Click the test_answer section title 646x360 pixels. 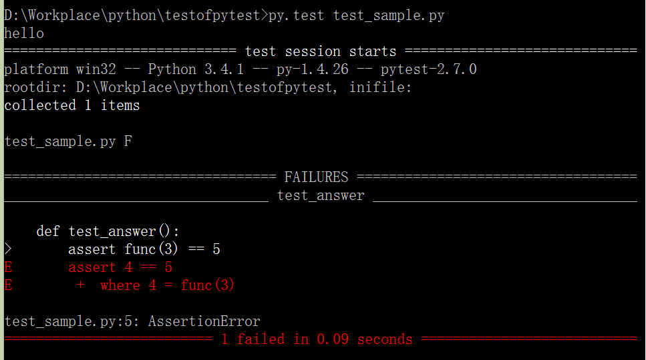tap(321, 195)
